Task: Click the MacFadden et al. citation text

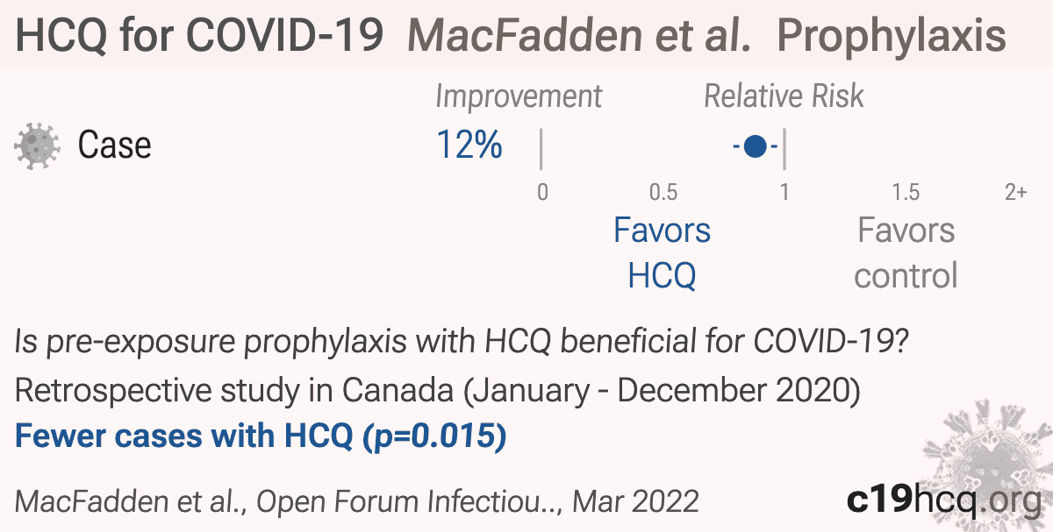Action: 356,500
